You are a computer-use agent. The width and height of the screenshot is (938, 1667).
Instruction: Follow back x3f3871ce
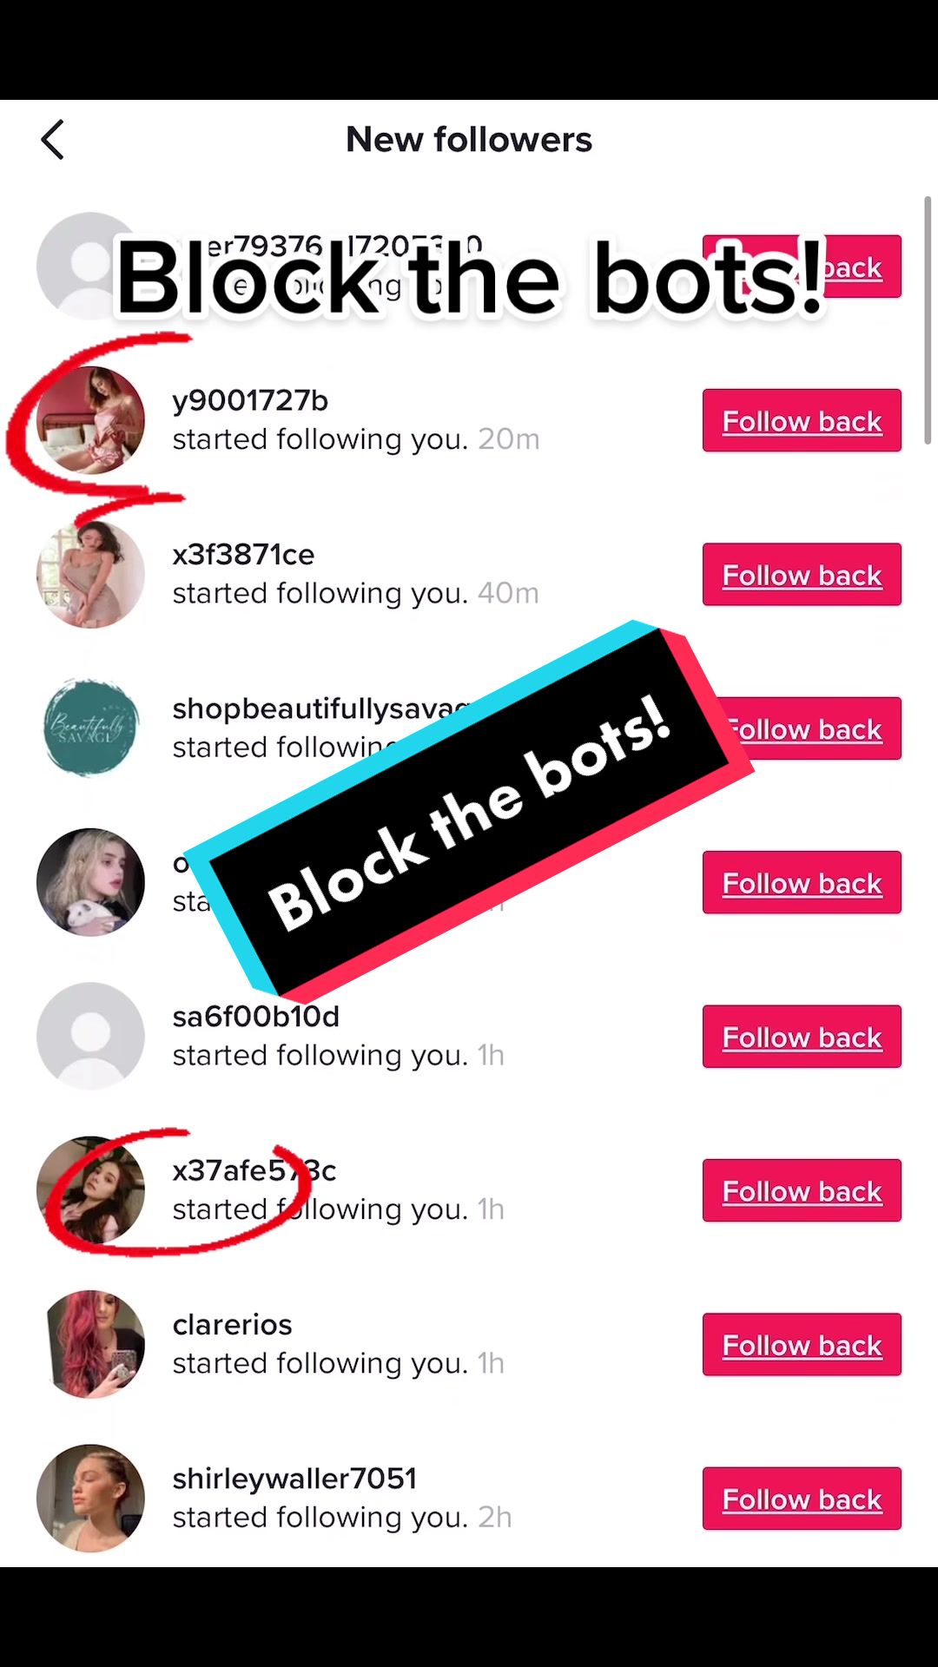(802, 574)
